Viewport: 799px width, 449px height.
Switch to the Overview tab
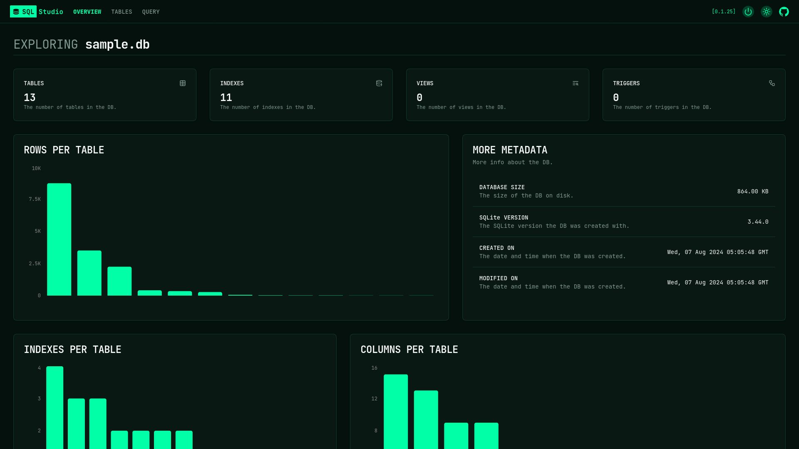coord(87,12)
